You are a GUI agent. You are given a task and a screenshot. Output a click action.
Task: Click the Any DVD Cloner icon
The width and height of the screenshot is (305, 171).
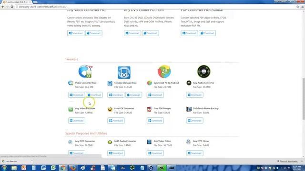[x=188, y=142]
